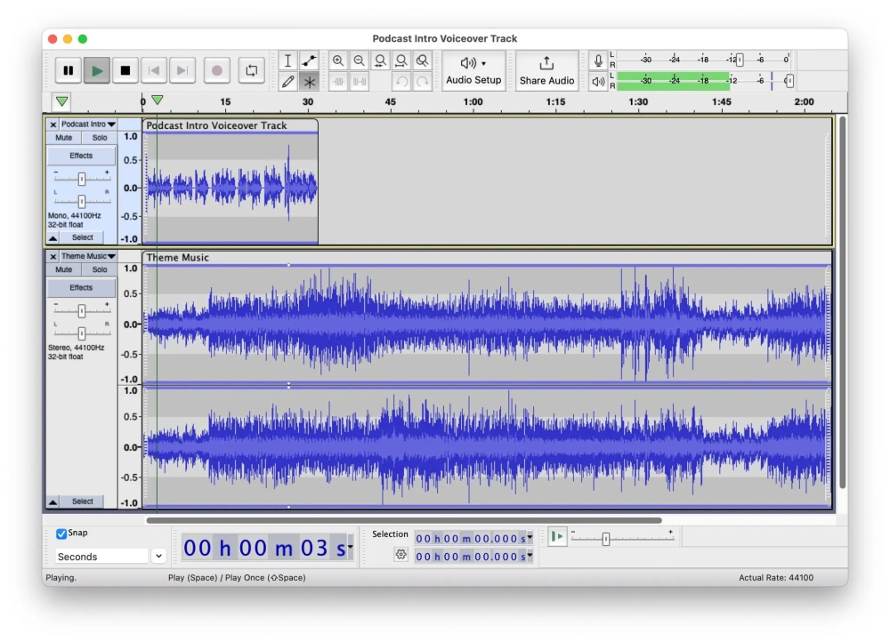
Task: Open the Audio Setup dropdown
Action: coord(473,70)
